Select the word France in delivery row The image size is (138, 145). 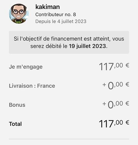[46, 86]
